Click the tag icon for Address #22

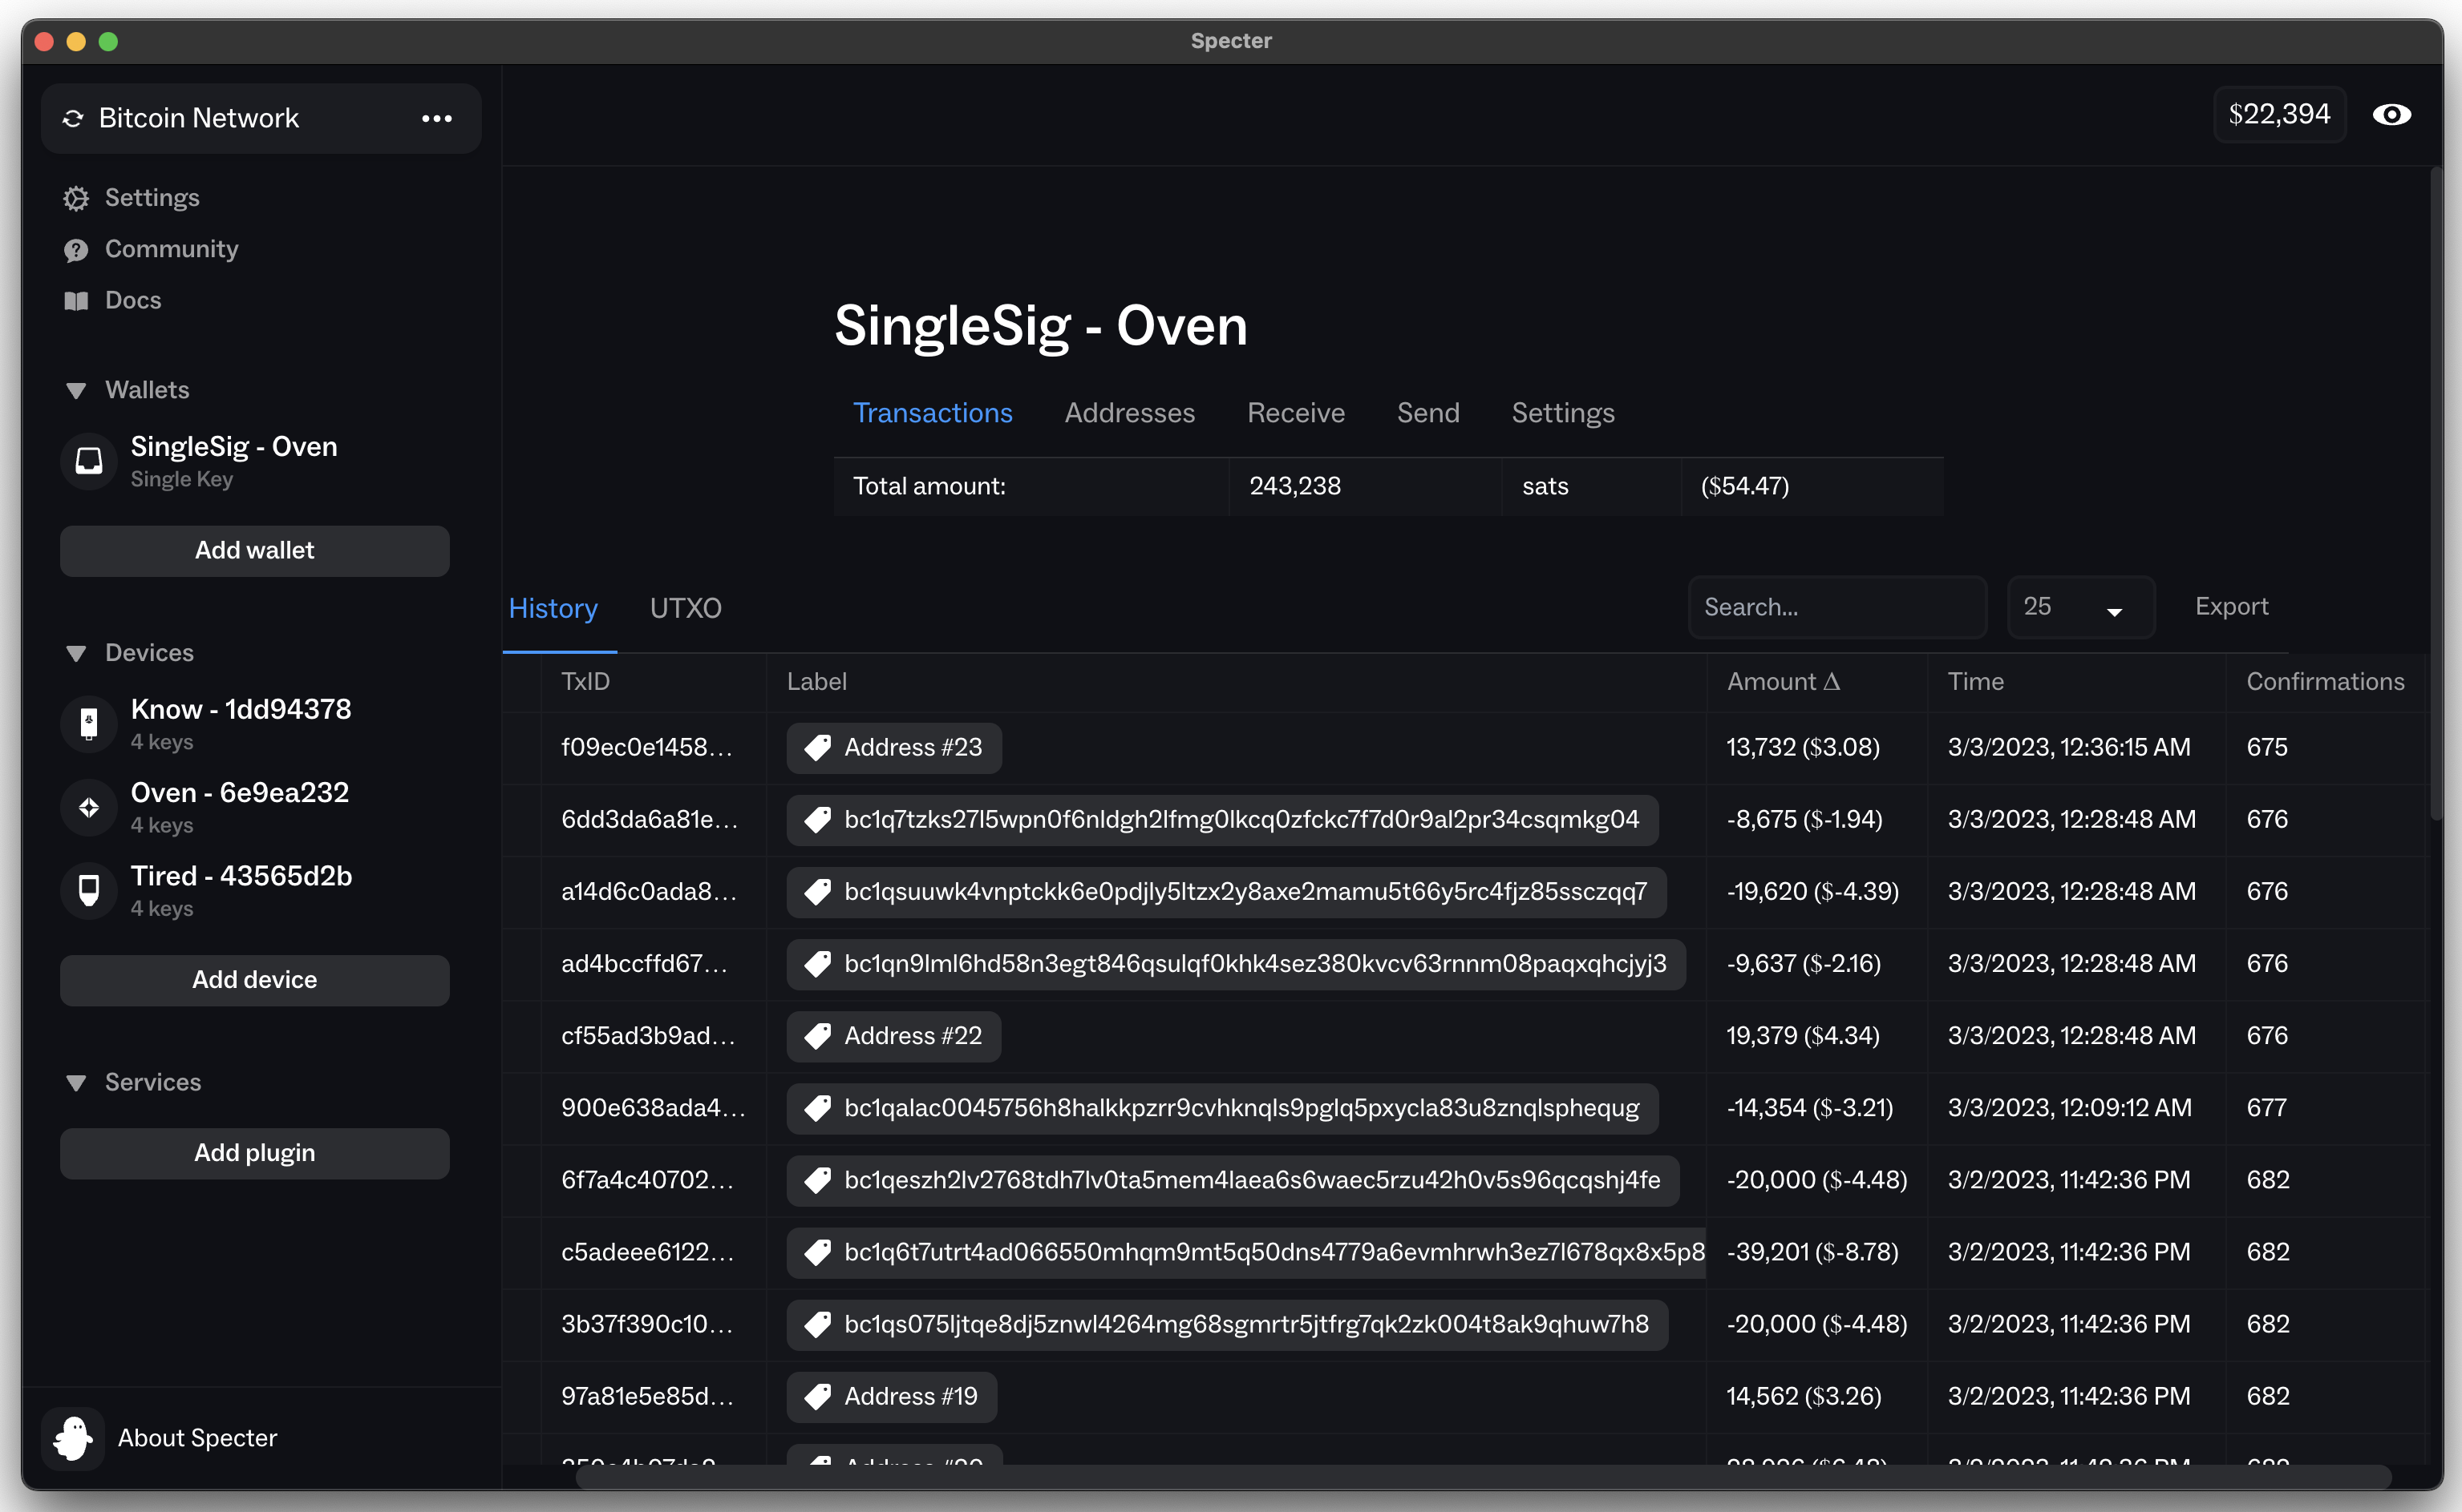pyautogui.click(x=818, y=1035)
